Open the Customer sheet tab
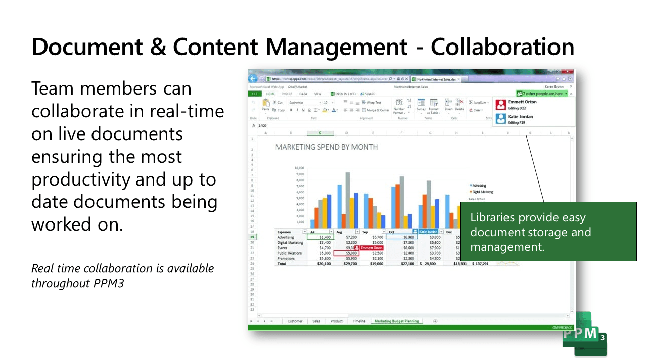The width and height of the screenshot is (647, 364). pyautogui.click(x=295, y=321)
